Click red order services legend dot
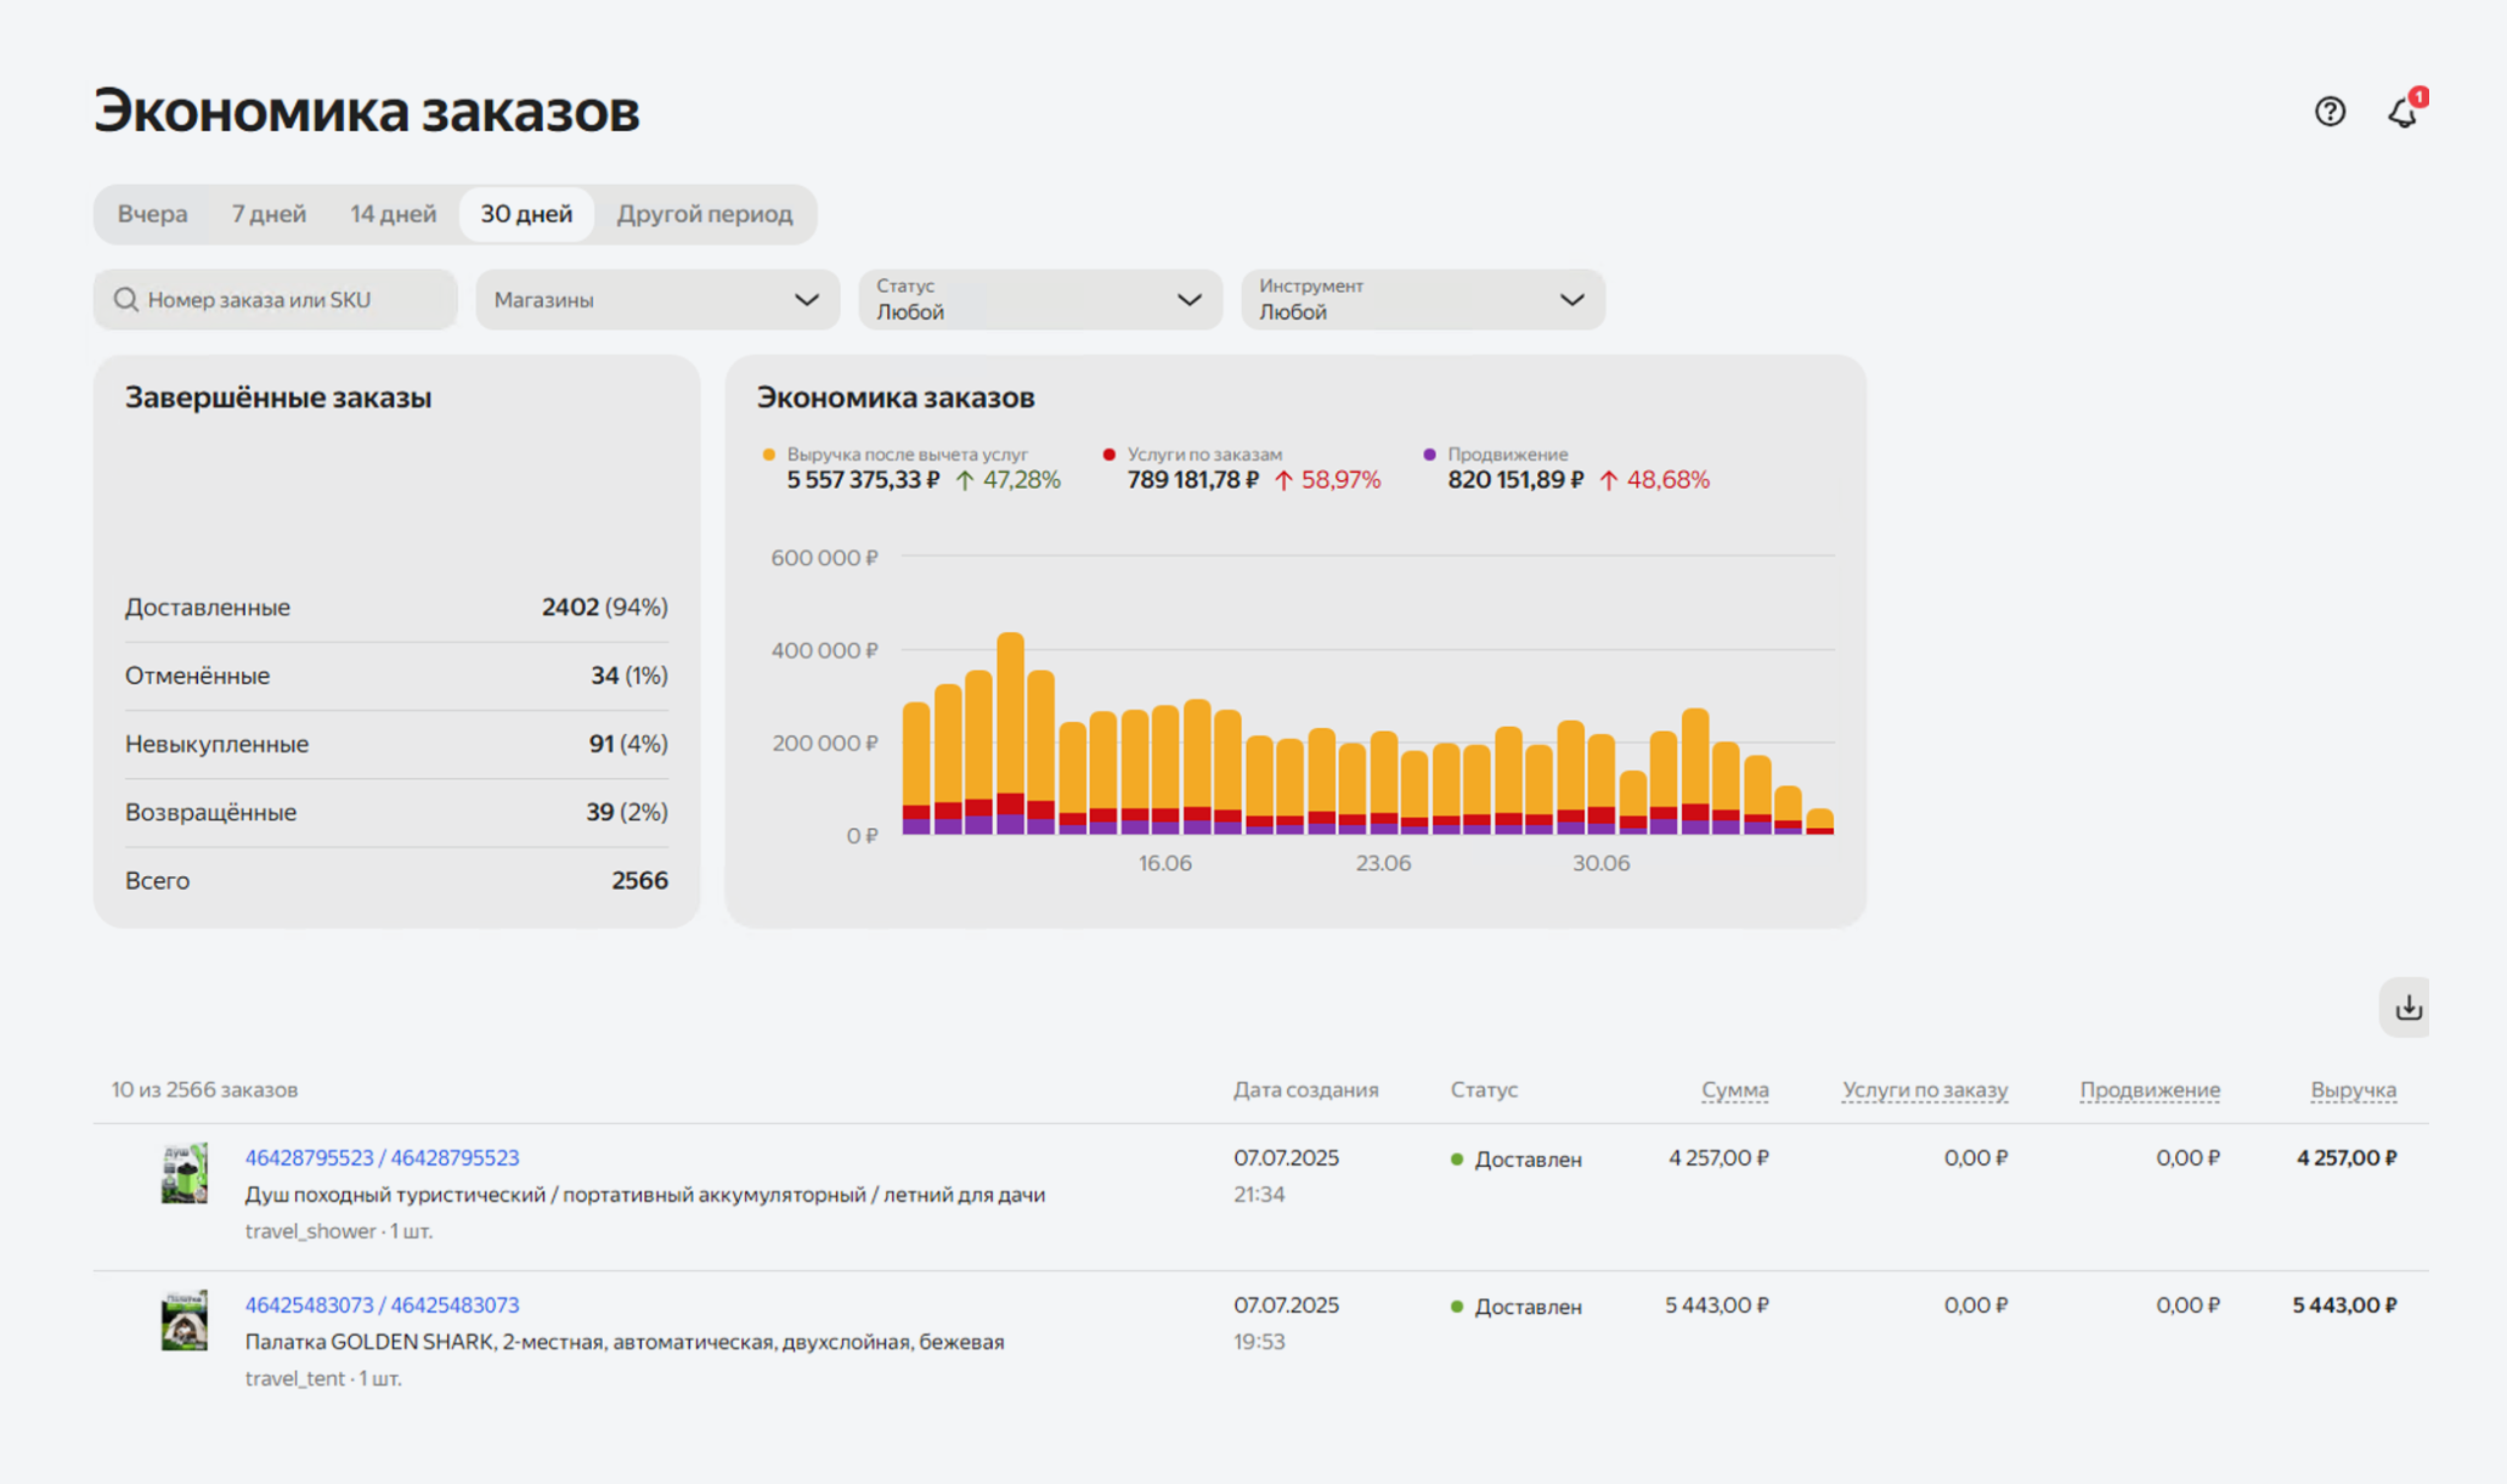The height and width of the screenshot is (1484, 2507). [1108, 455]
